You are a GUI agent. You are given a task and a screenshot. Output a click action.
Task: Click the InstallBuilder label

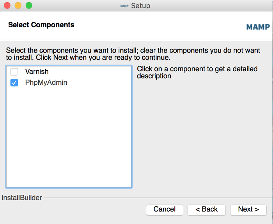22,198
